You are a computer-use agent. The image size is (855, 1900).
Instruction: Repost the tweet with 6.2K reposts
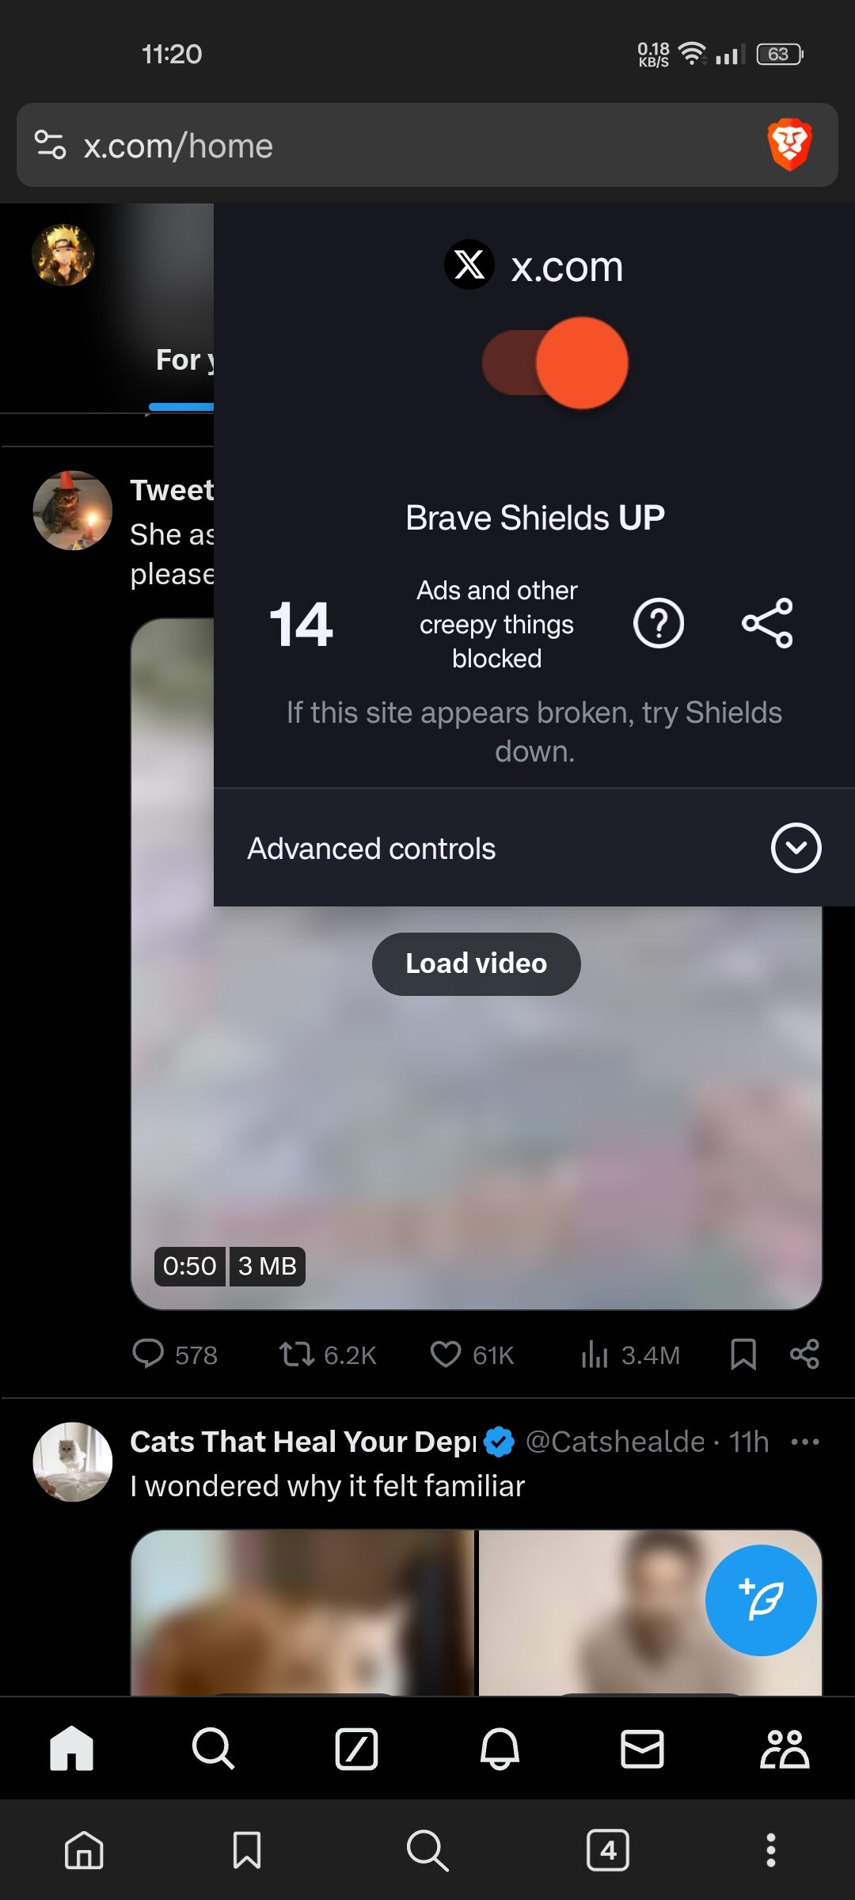(x=296, y=1354)
